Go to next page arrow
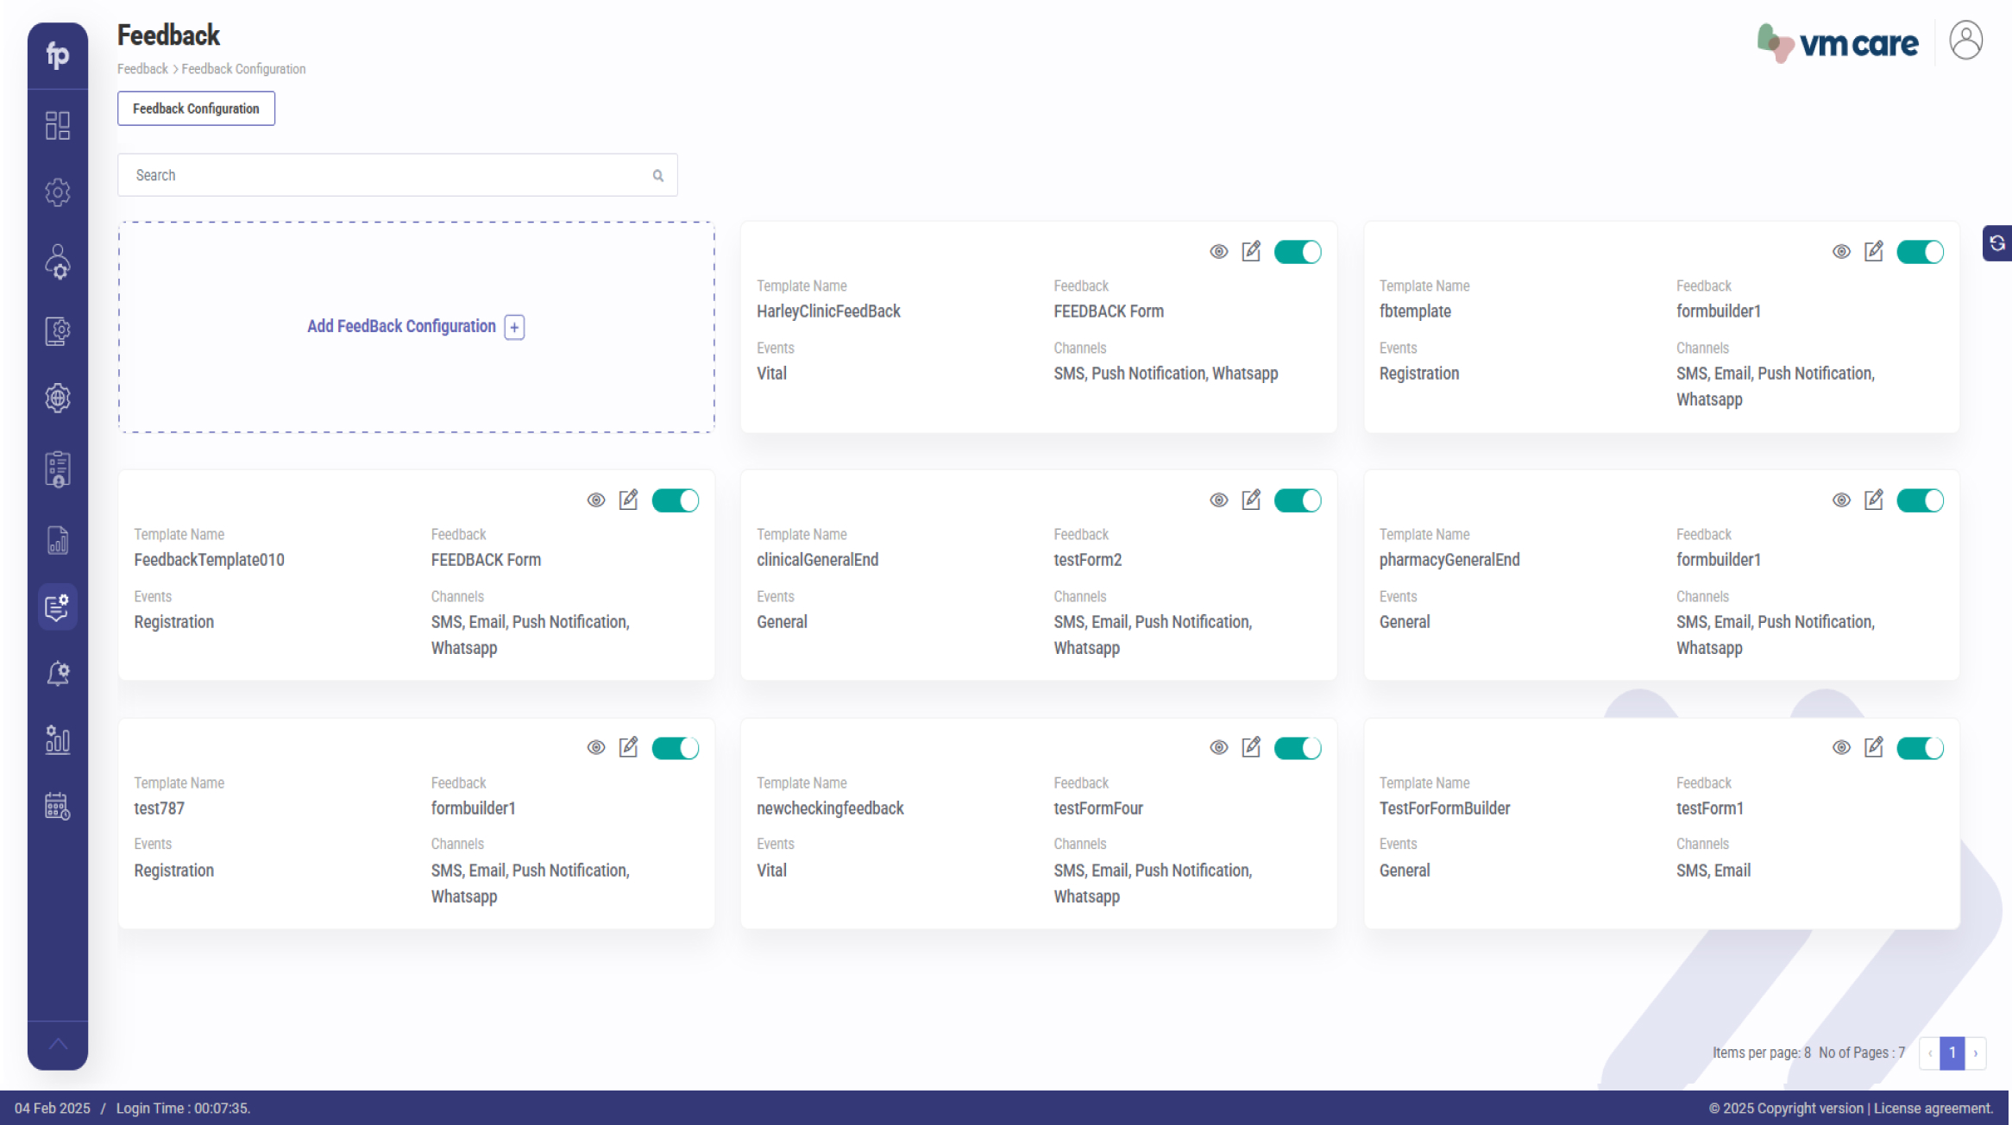The image size is (2012, 1125). [1976, 1053]
